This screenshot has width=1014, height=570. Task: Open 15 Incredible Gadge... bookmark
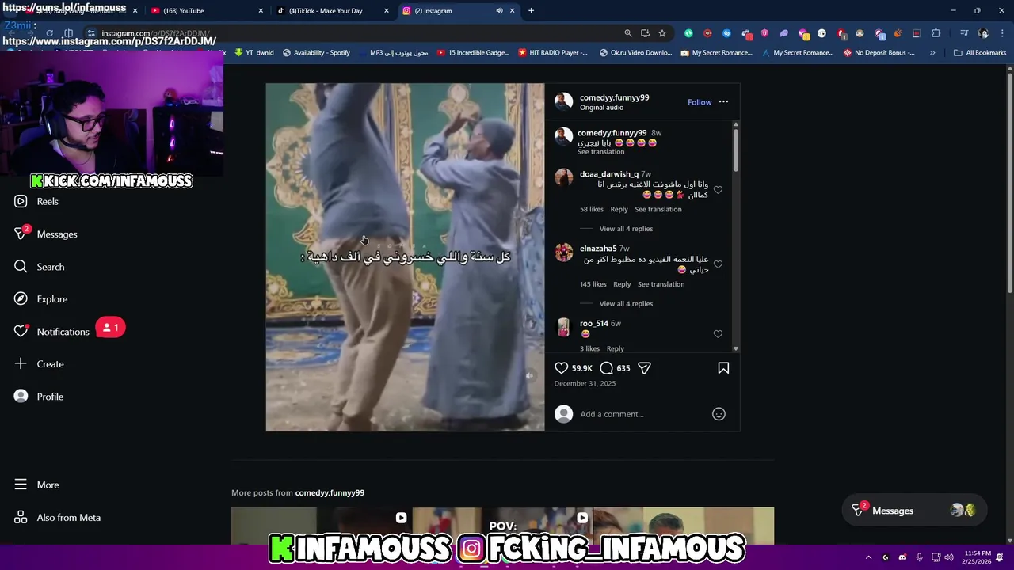pyautogui.click(x=473, y=53)
